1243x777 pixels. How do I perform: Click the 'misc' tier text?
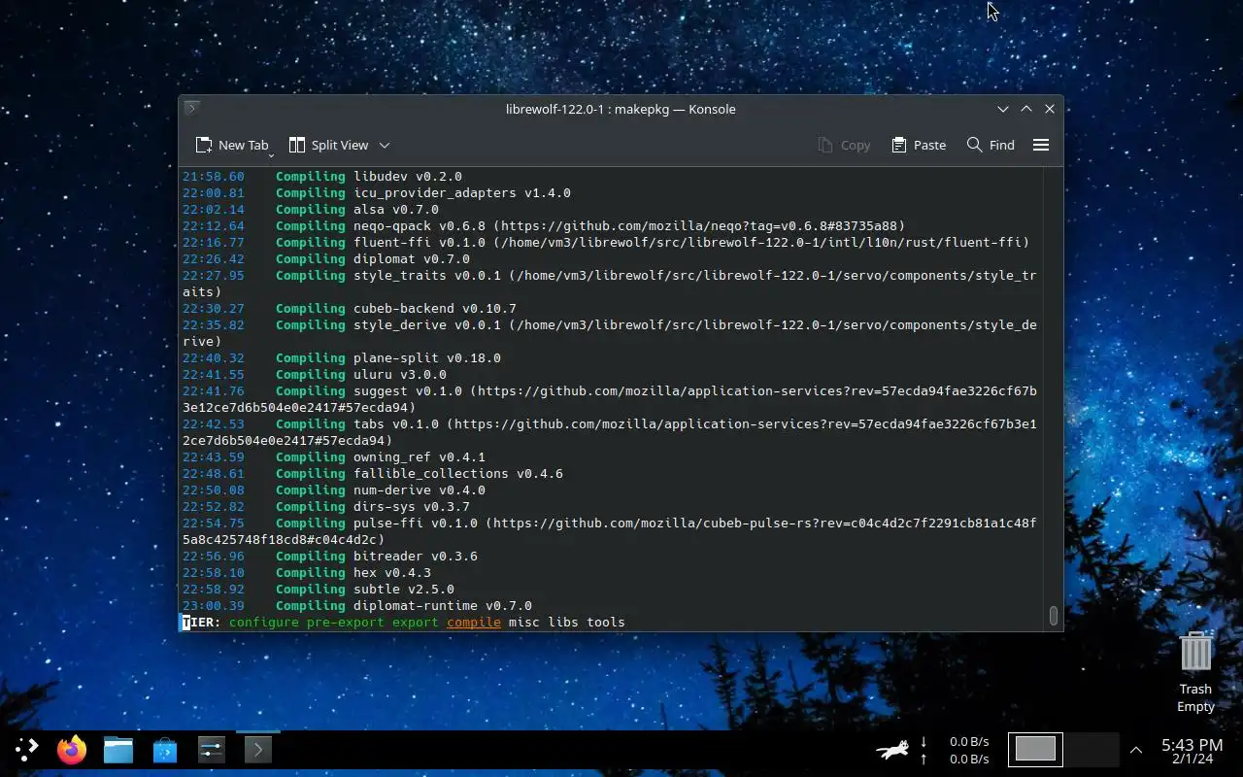tap(524, 622)
